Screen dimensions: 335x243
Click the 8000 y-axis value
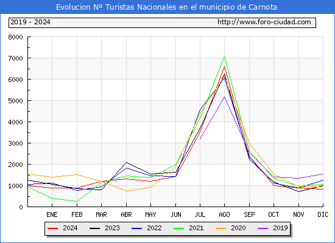tap(15, 37)
